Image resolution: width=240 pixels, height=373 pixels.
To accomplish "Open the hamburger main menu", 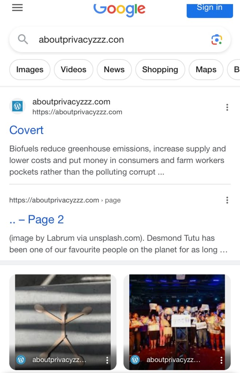I will coord(17,8).
